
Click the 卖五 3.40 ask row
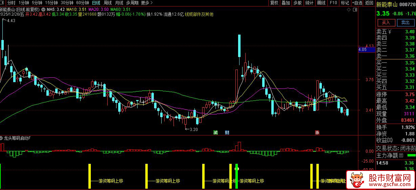(x=396, y=32)
